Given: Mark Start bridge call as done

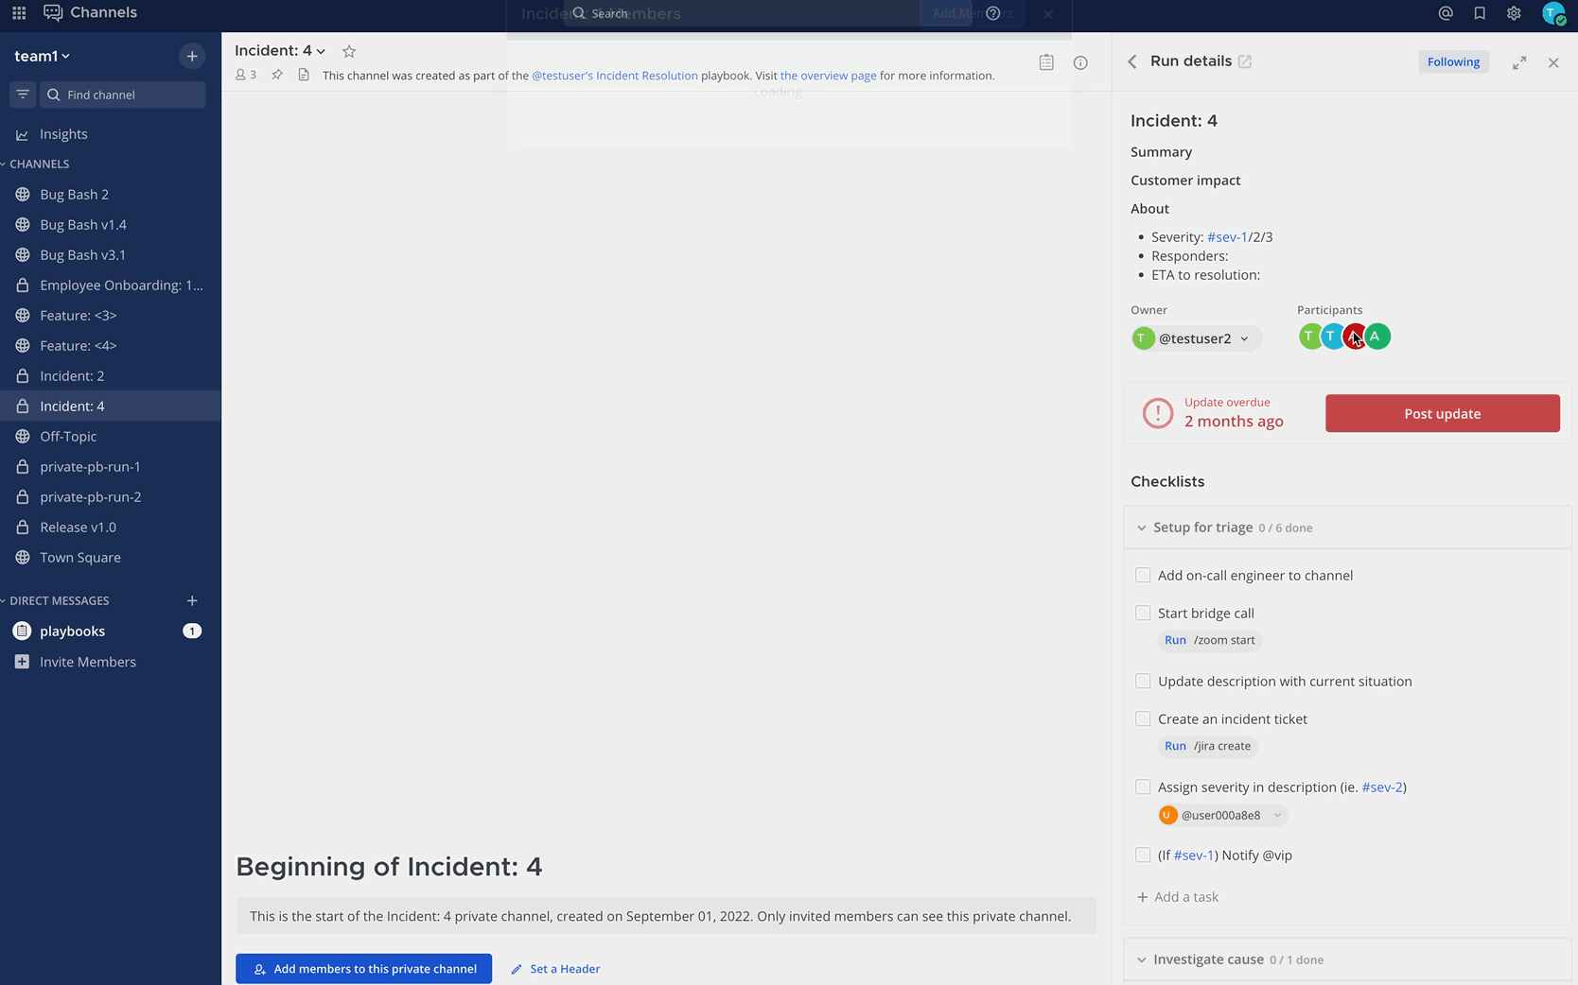Looking at the screenshot, I should (1143, 613).
